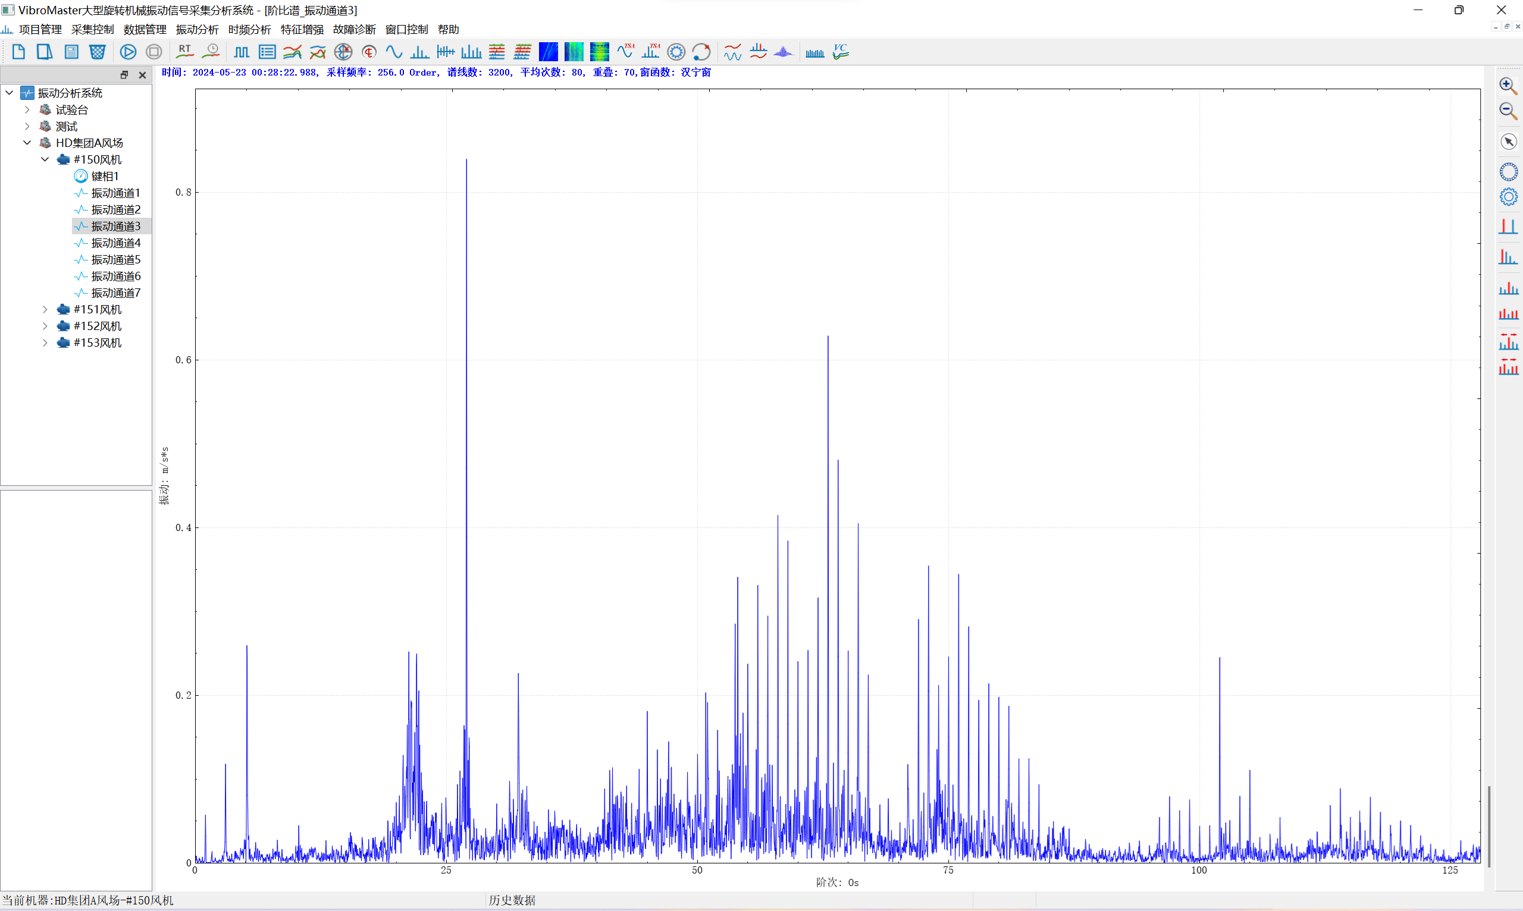Expand the #153风机 node
This screenshot has width=1523, height=911.
pyautogui.click(x=45, y=343)
